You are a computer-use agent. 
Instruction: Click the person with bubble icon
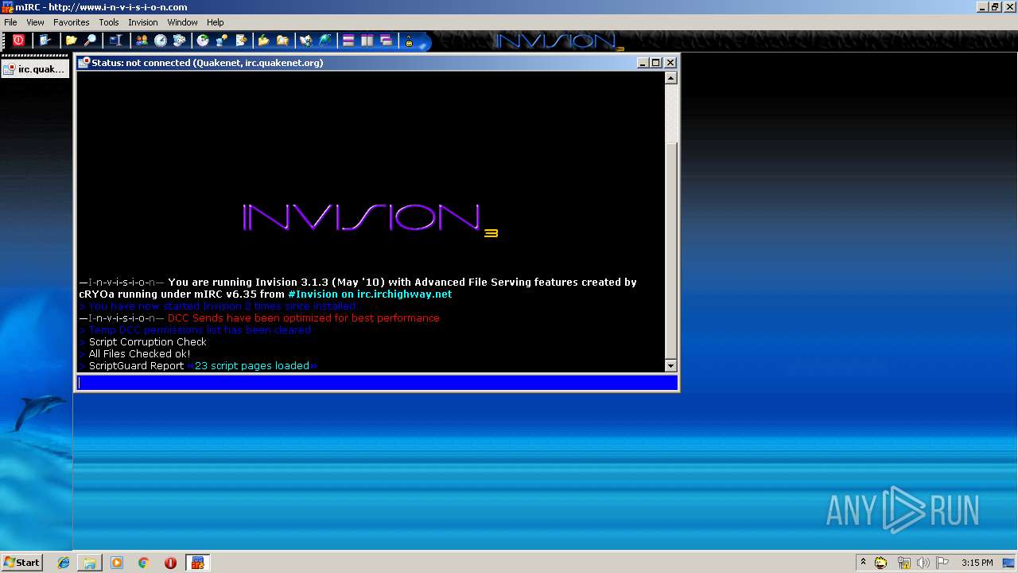point(222,41)
